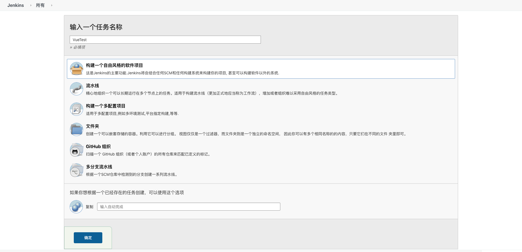Image resolution: width=522 pixels, height=252 pixels.
Task: Click the 多分支流水线 branch icon
Action: pyautogui.click(x=76, y=170)
